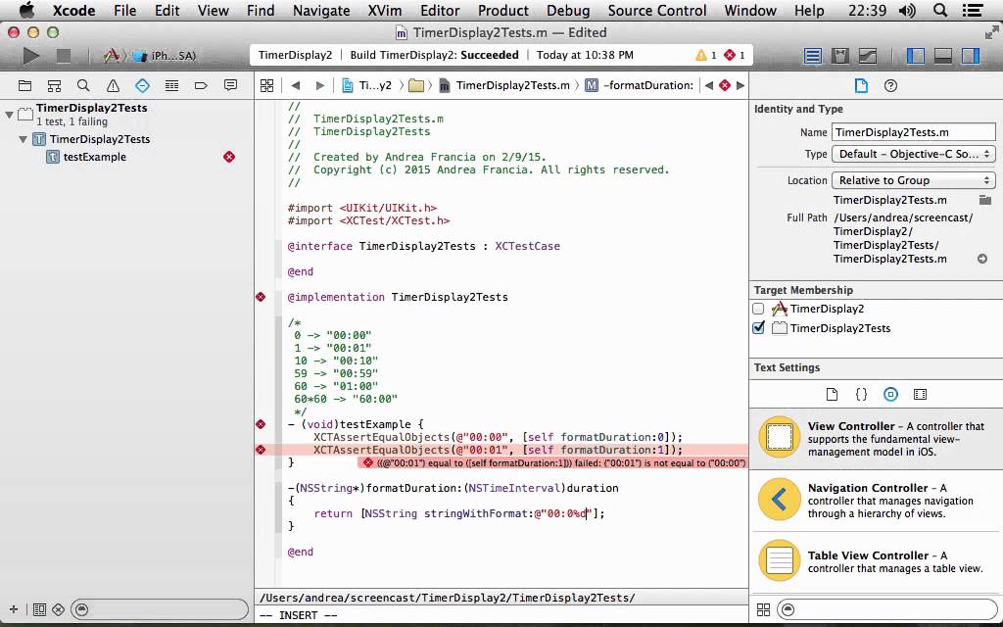Enable TimerDisplay2 target membership
The height and width of the screenshot is (627, 1003).
pyautogui.click(x=759, y=309)
